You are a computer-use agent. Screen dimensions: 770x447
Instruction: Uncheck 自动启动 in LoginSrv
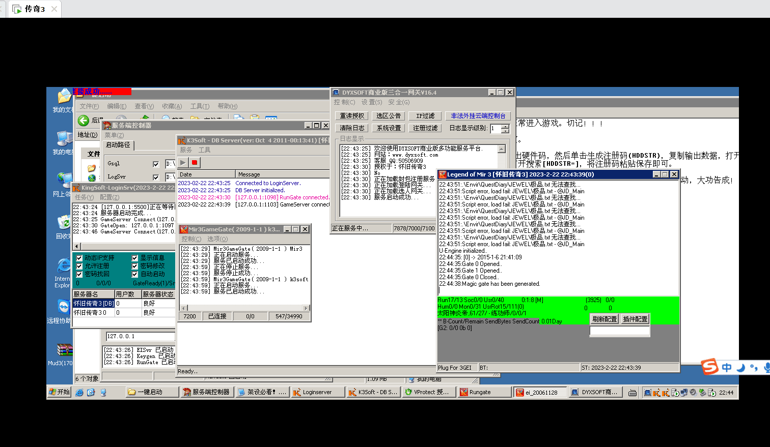pyautogui.click(x=135, y=274)
